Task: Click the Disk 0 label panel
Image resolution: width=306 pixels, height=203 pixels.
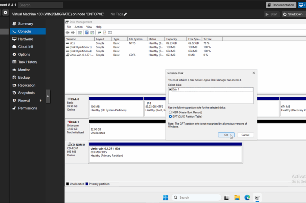Action: click(76, 106)
